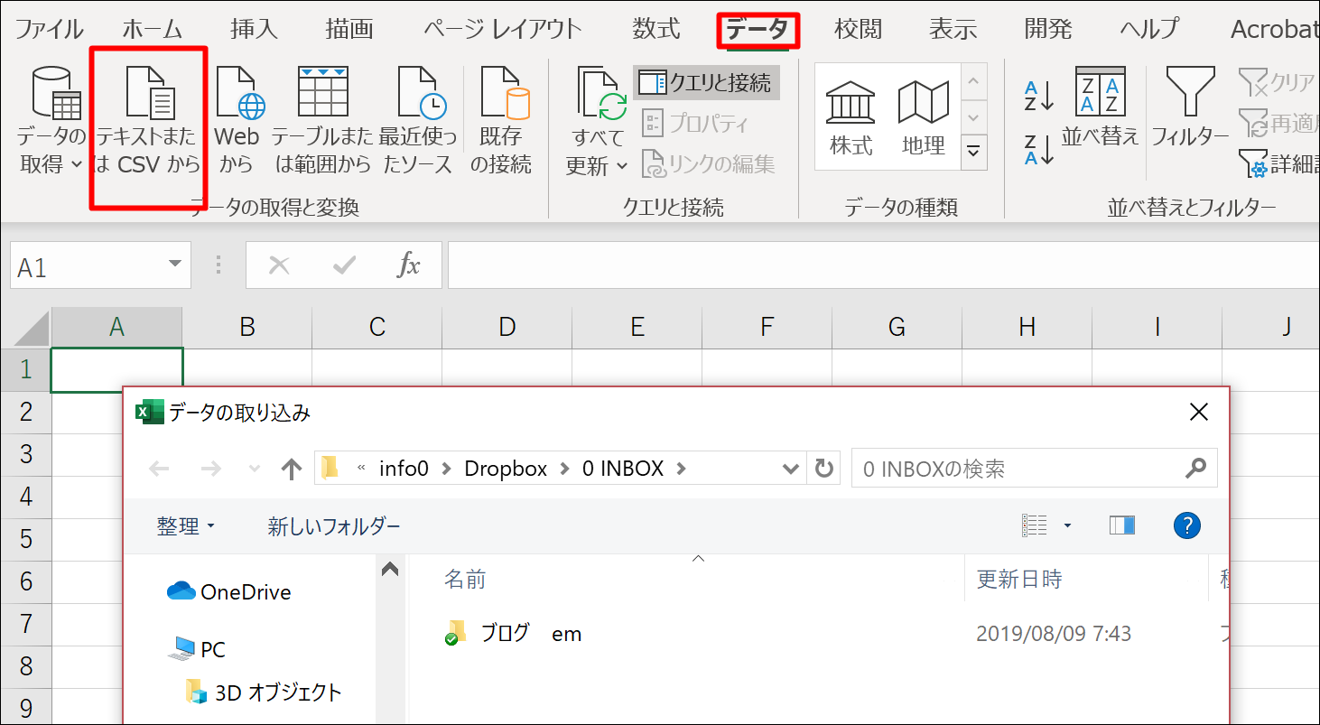Switch to the 挿入 (Insert) tab
1320x725 pixels.
254,29
